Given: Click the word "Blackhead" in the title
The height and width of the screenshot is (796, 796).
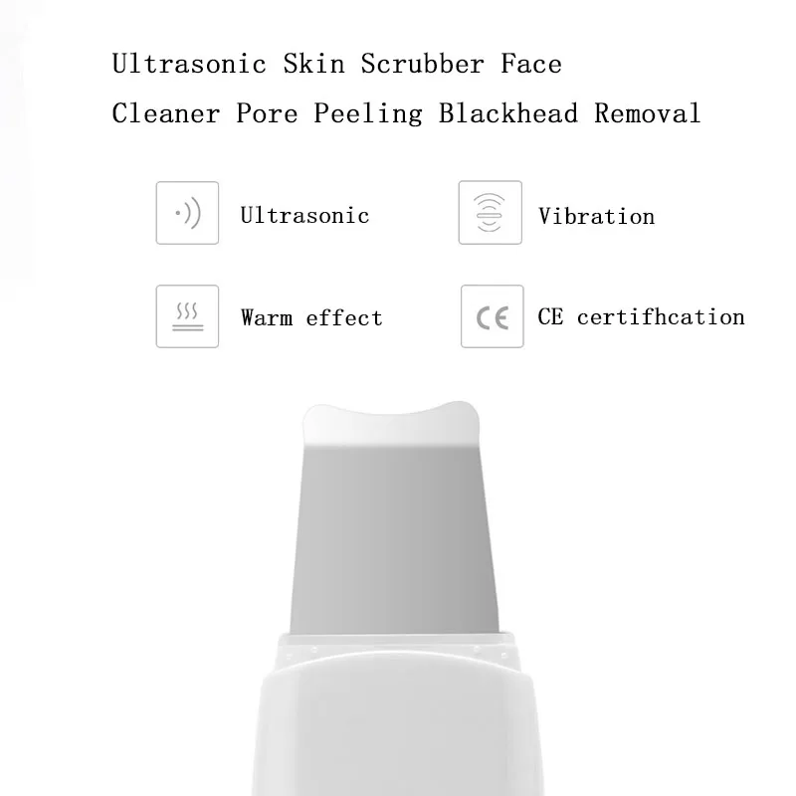Looking at the screenshot, I should pos(508,112).
